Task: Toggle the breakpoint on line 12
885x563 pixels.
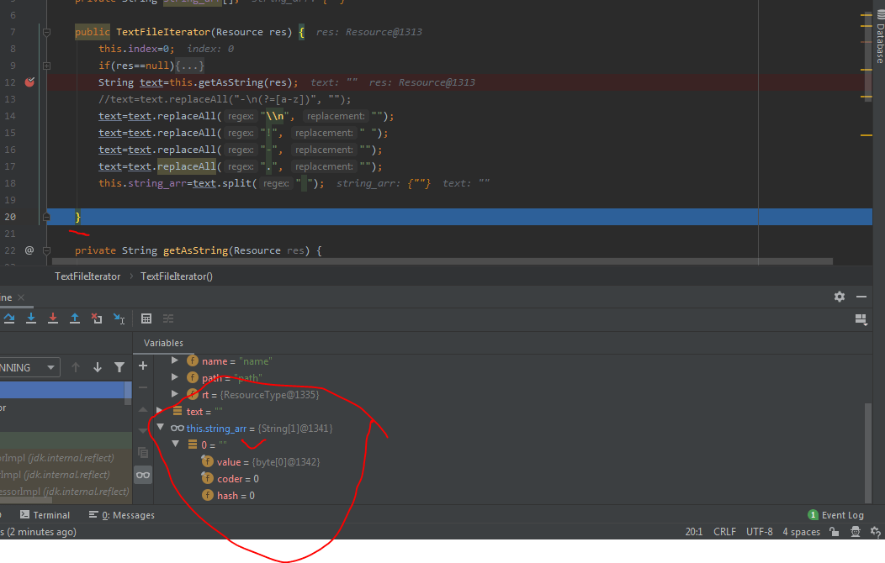Action: [30, 82]
